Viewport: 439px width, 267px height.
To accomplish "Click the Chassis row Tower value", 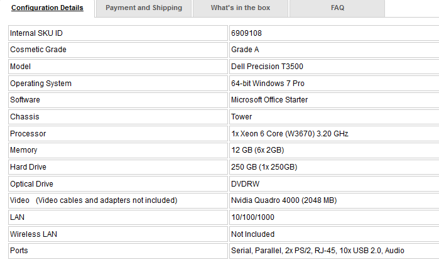I will [x=241, y=117].
